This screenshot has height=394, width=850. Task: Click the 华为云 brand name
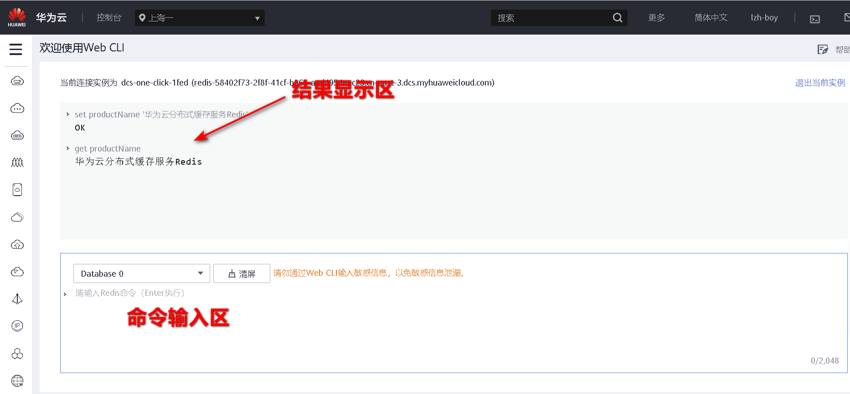52,18
